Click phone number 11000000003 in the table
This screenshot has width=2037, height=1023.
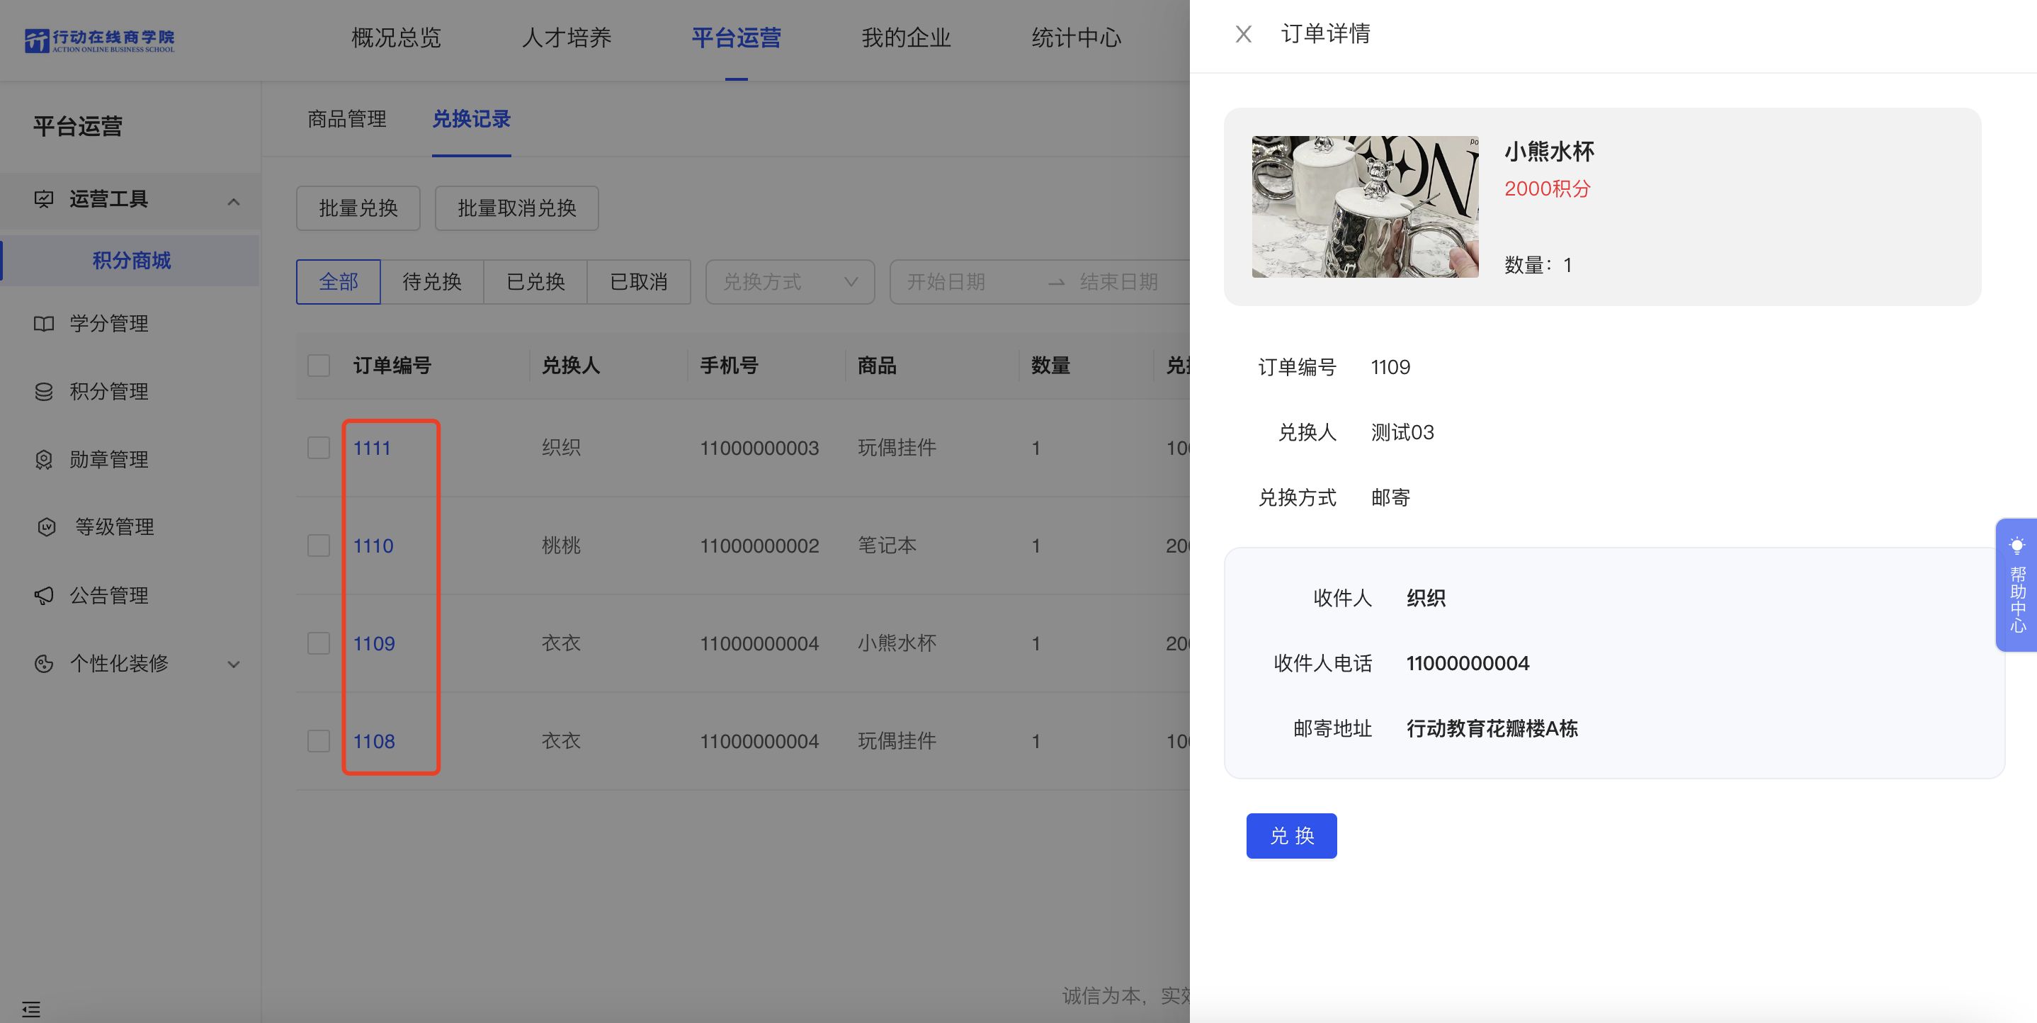coord(759,448)
